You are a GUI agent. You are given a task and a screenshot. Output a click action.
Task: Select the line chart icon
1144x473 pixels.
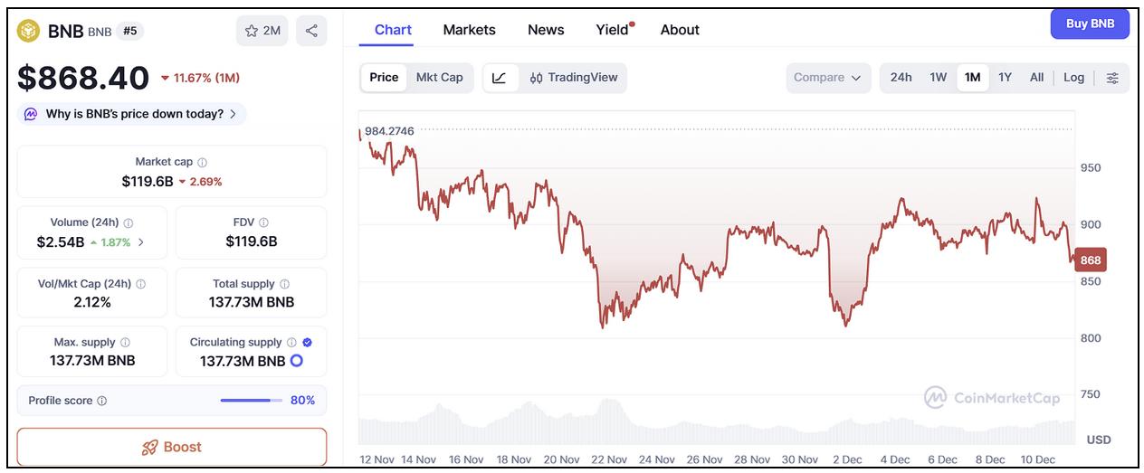(500, 78)
